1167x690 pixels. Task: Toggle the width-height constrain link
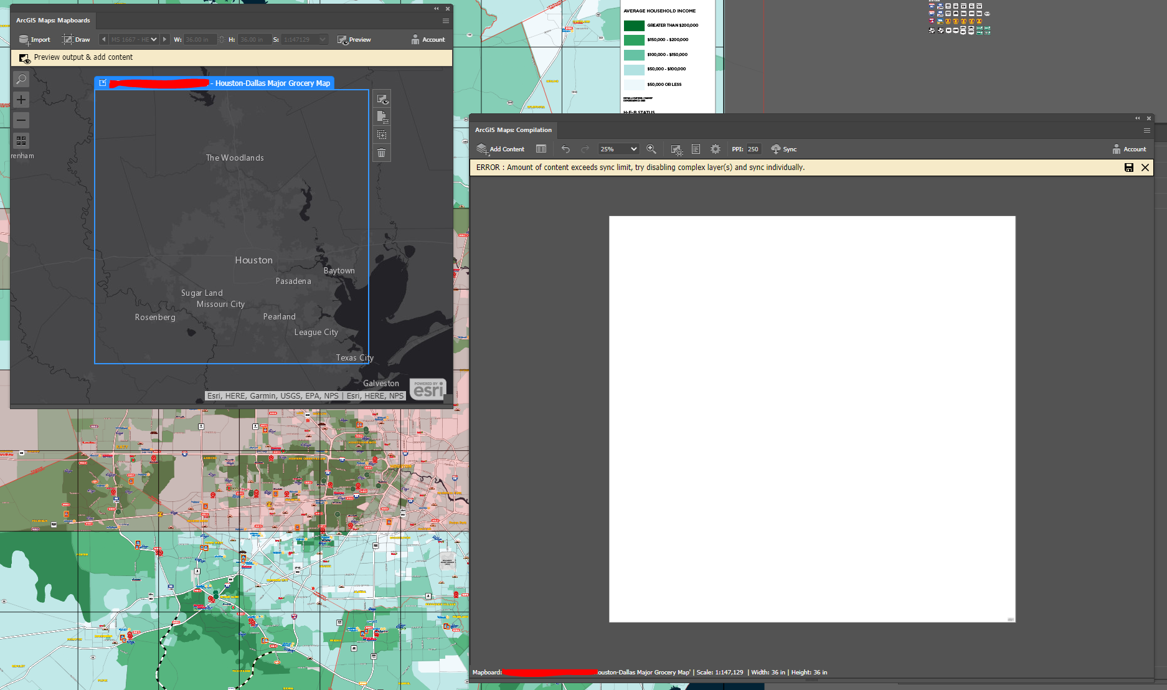click(222, 40)
